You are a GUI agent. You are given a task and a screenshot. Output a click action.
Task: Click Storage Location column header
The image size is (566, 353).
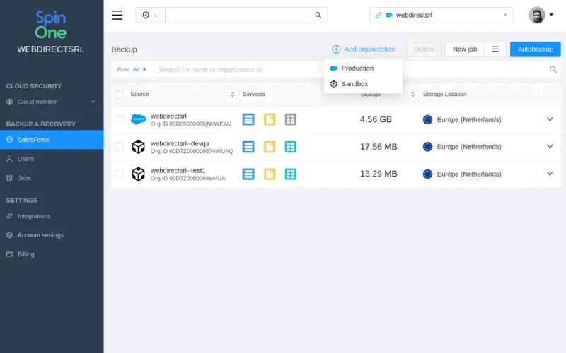pyautogui.click(x=445, y=95)
